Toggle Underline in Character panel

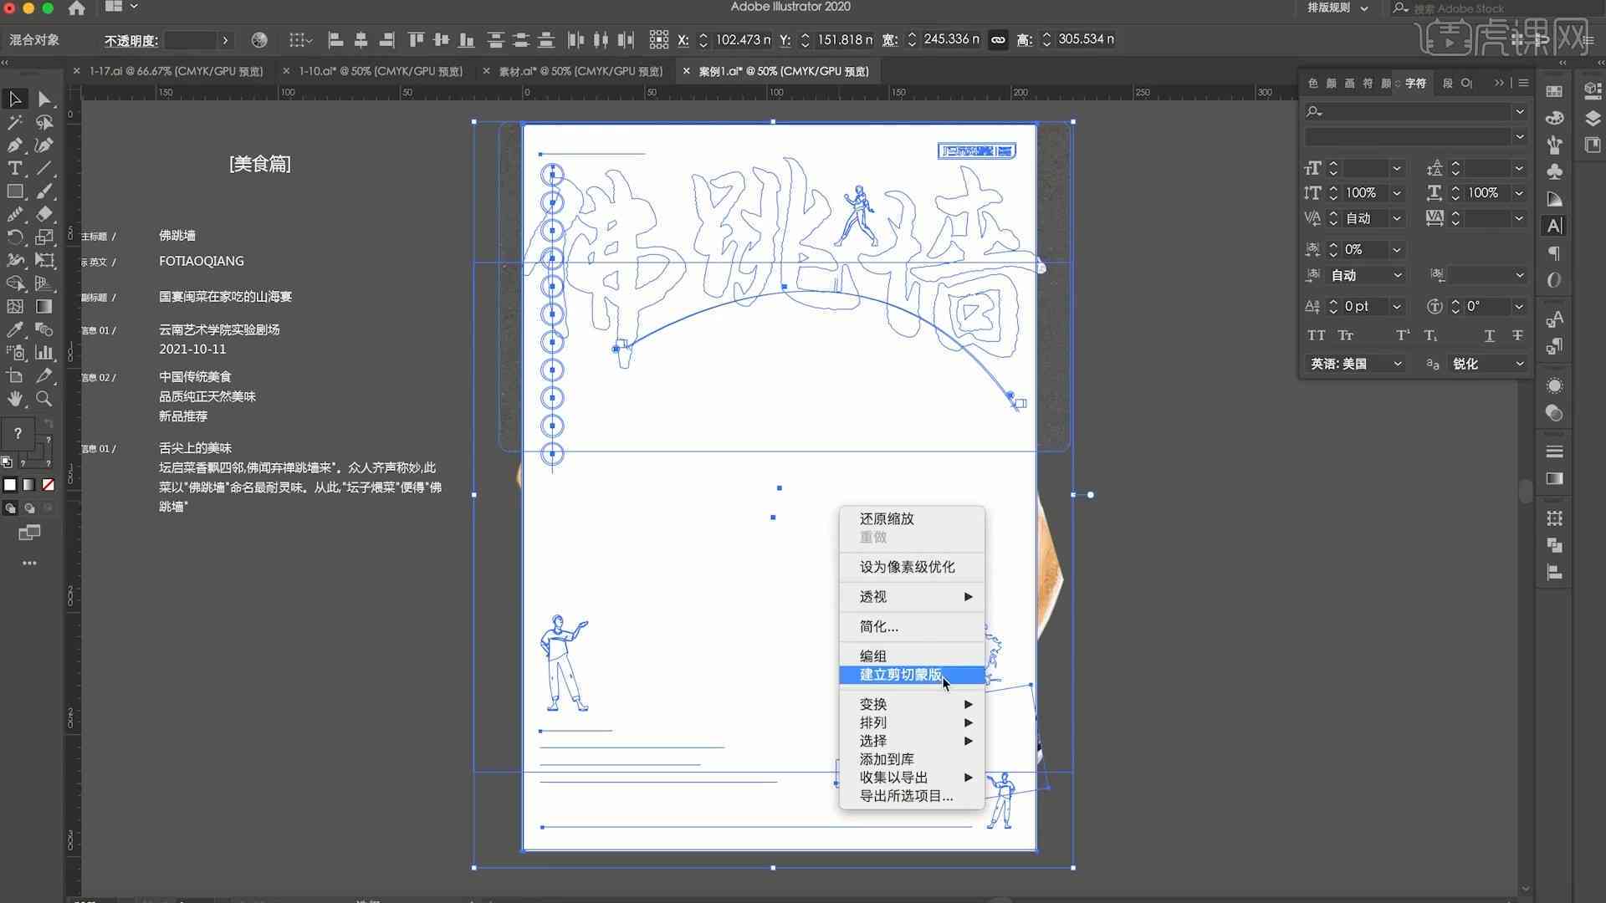click(1489, 335)
